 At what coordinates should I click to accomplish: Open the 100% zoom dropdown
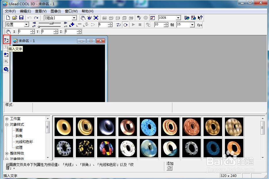click(x=178, y=18)
